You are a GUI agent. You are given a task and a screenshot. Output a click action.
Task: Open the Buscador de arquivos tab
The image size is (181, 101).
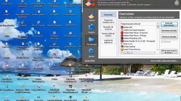coord(108,28)
